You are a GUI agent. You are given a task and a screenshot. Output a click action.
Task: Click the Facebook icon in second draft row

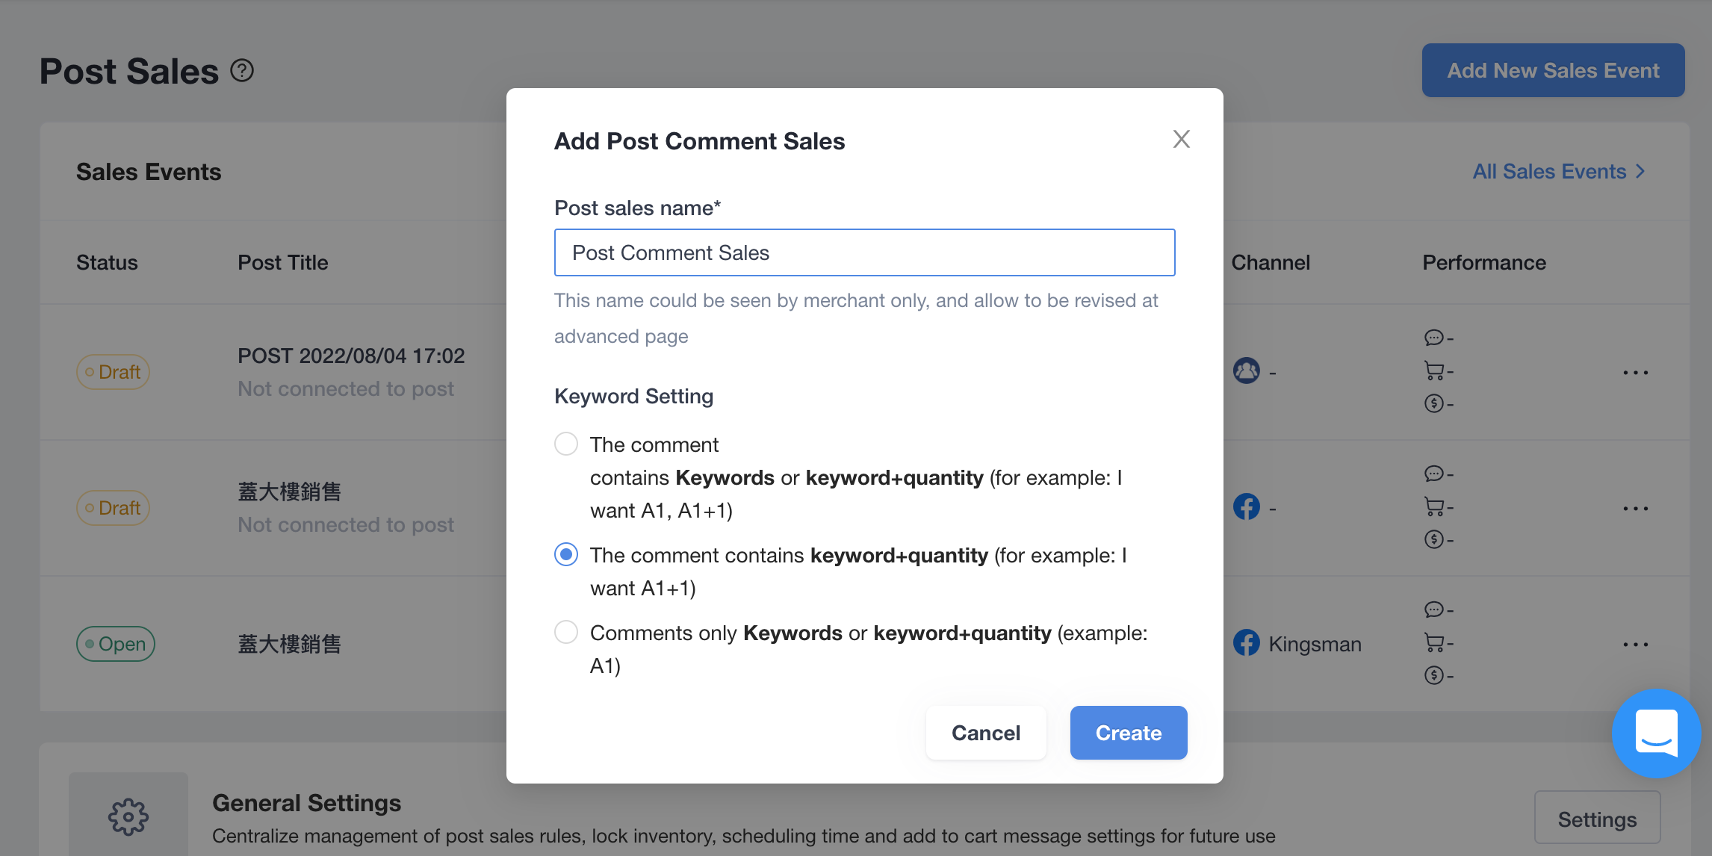coord(1247,507)
